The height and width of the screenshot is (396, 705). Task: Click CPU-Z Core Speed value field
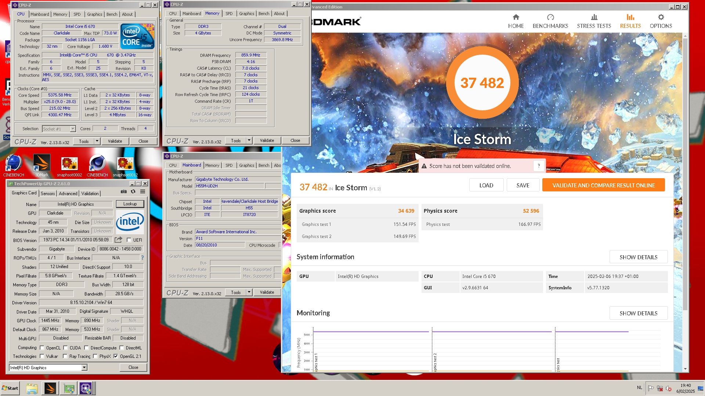point(60,95)
